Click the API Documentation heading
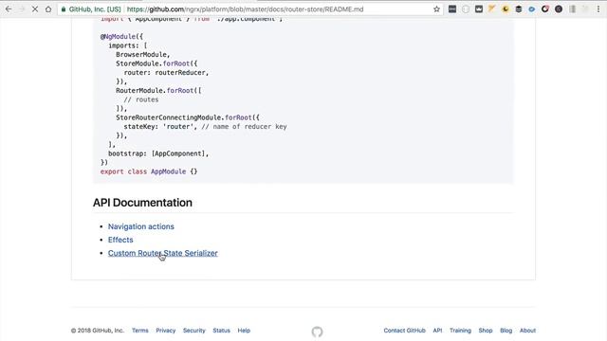This screenshot has height=341, width=607. 142,203
